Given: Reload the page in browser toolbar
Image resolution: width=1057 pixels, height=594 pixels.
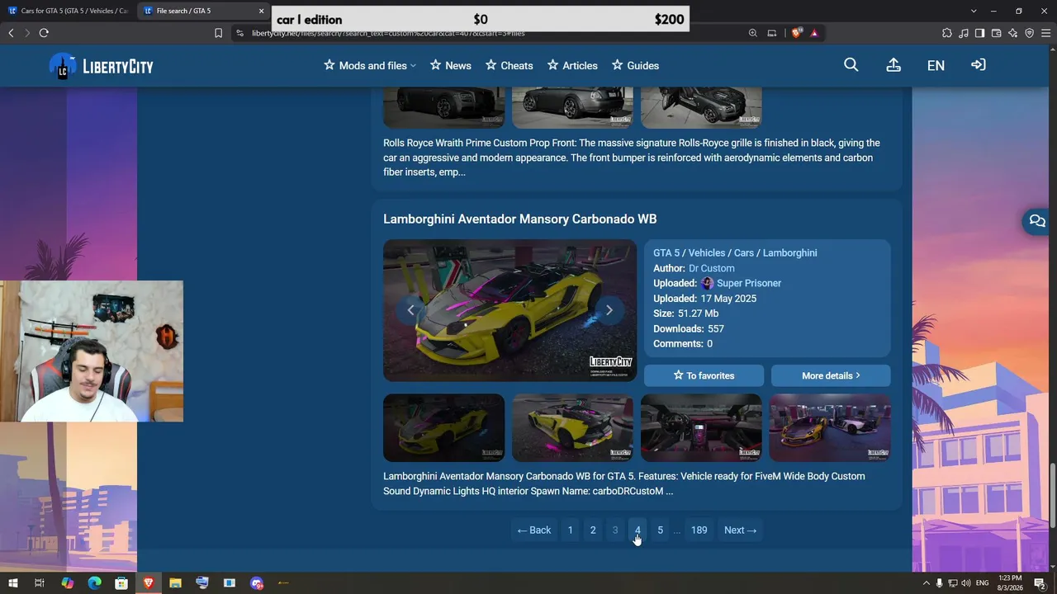Looking at the screenshot, I should coord(44,33).
